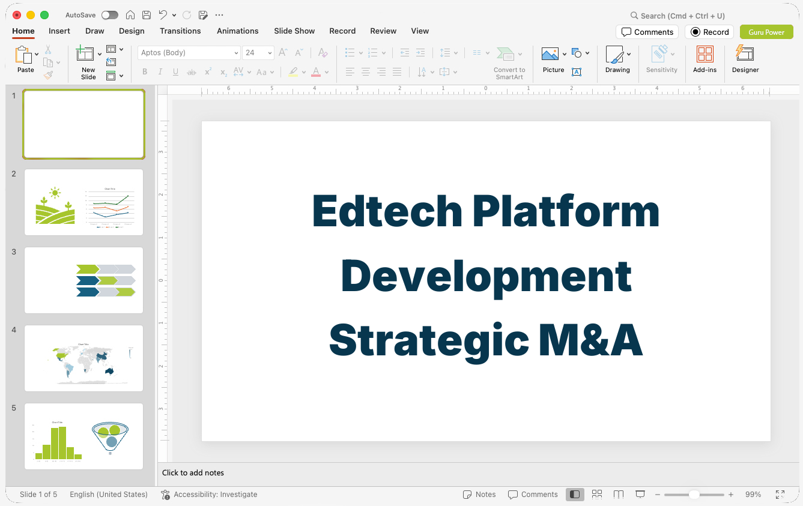
Task: Toggle Underline formatting
Action: [x=175, y=72]
